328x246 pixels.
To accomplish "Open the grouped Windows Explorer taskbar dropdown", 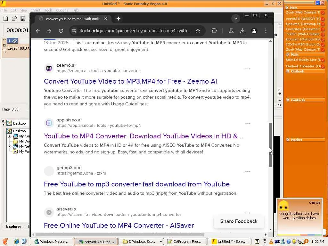I will tap(161, 242).
